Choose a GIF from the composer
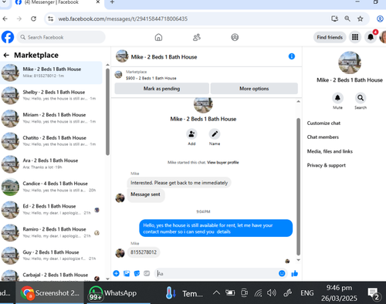This screenshot has height=304, width=386. (x=147, y=273)
